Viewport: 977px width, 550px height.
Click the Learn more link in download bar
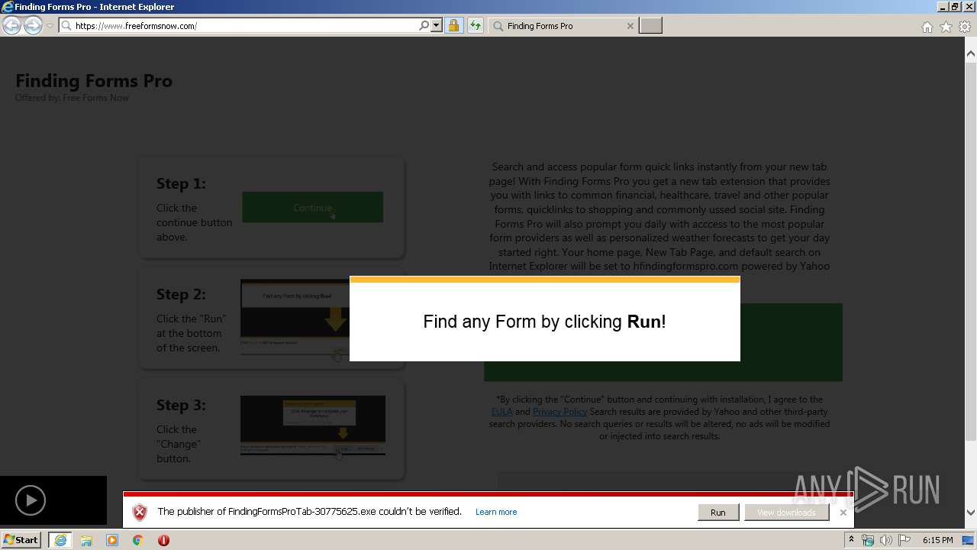[496, 512]
